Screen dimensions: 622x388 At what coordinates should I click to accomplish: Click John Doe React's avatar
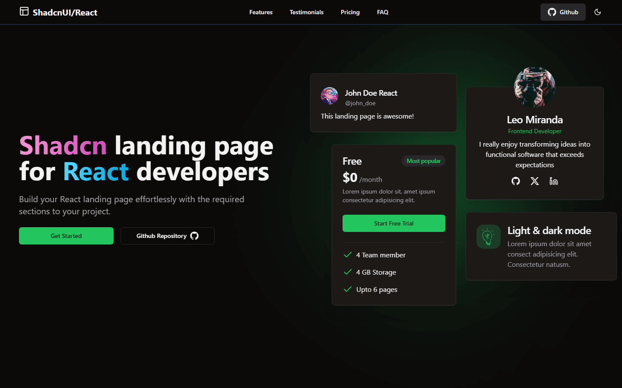pyautogui.click(x=330, y=96)
